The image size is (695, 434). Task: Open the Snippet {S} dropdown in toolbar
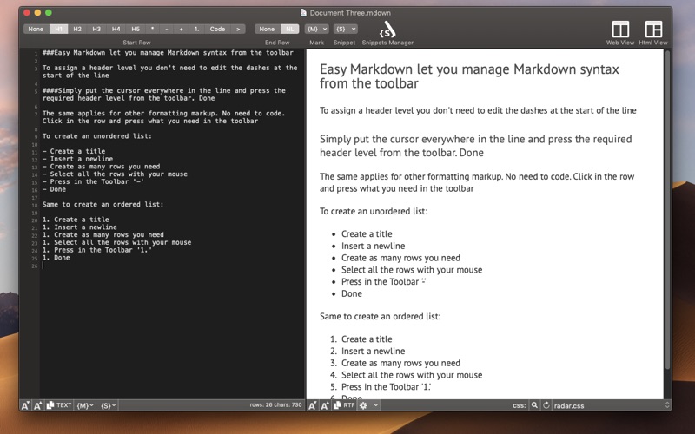pos(345,29)
